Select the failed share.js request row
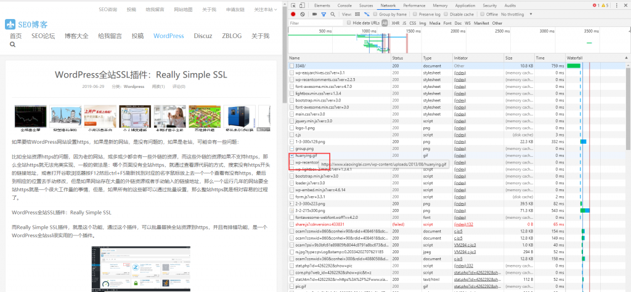Viewport: 631px width, 292px height. point(457,224)
